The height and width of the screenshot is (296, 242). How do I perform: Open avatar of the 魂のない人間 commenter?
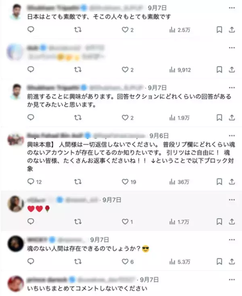16,244
